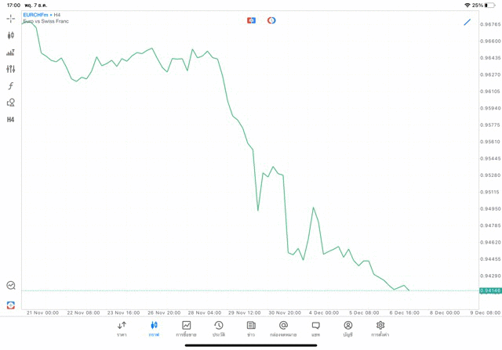Tap the blue line drawing icon

coord(467,22)
